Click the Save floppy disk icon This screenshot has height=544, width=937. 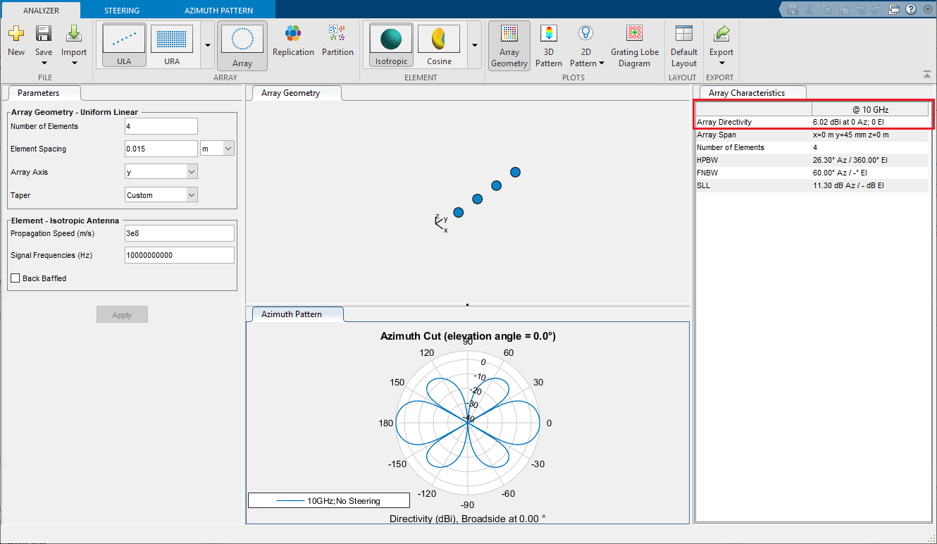click(44, 34)
